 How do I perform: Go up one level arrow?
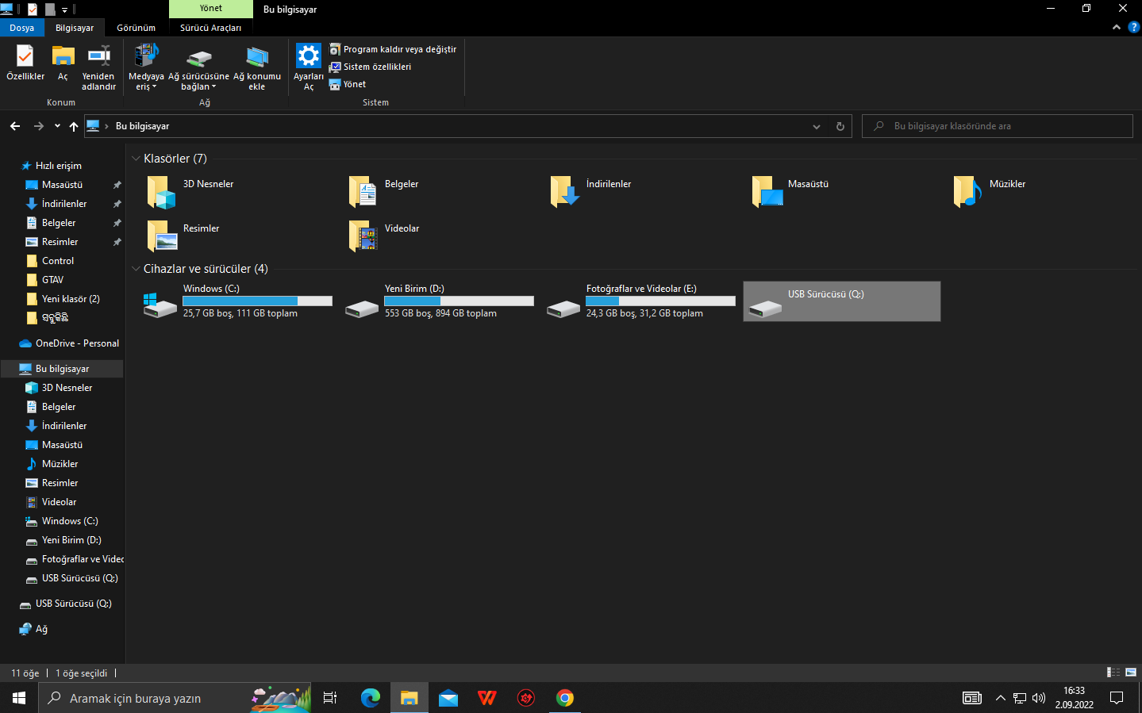point(74,126)
